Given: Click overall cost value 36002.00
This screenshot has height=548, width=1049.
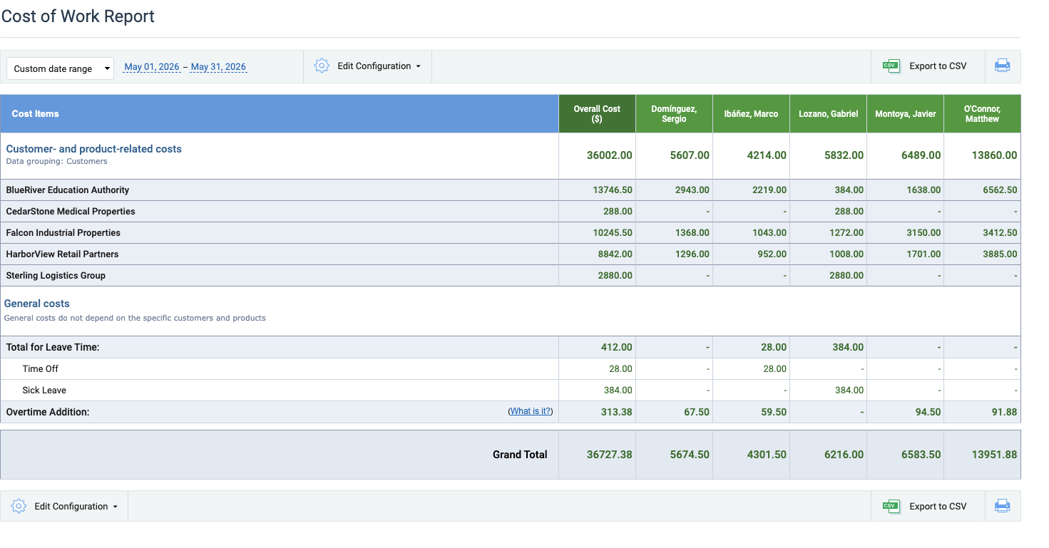Looking at the screenshot, I should click(x=609, y=155).
